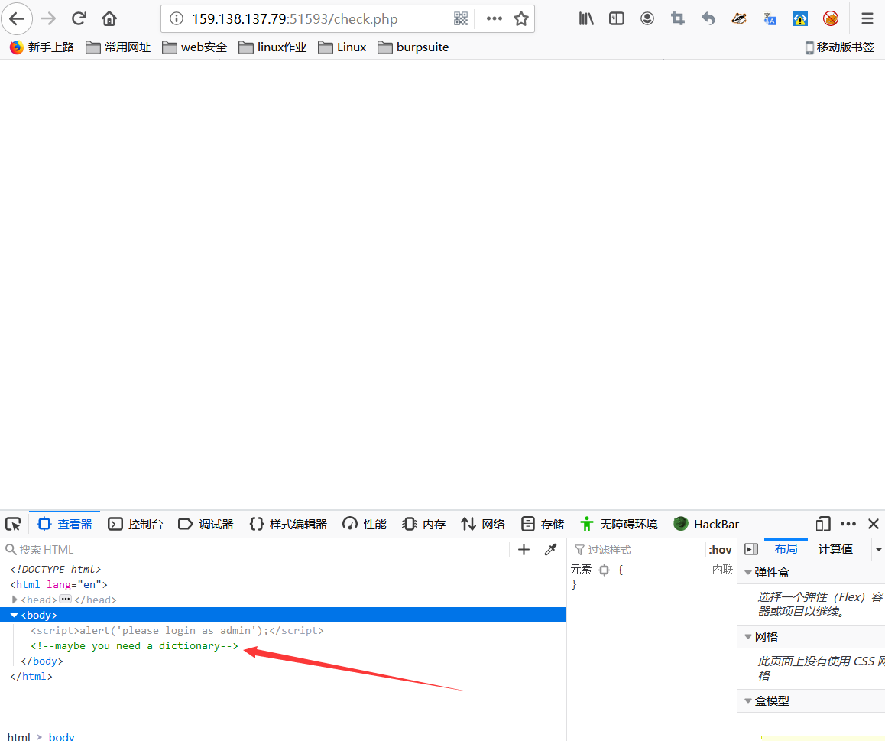Pick a color with the eyedropper tool

[x=550, y=549]
